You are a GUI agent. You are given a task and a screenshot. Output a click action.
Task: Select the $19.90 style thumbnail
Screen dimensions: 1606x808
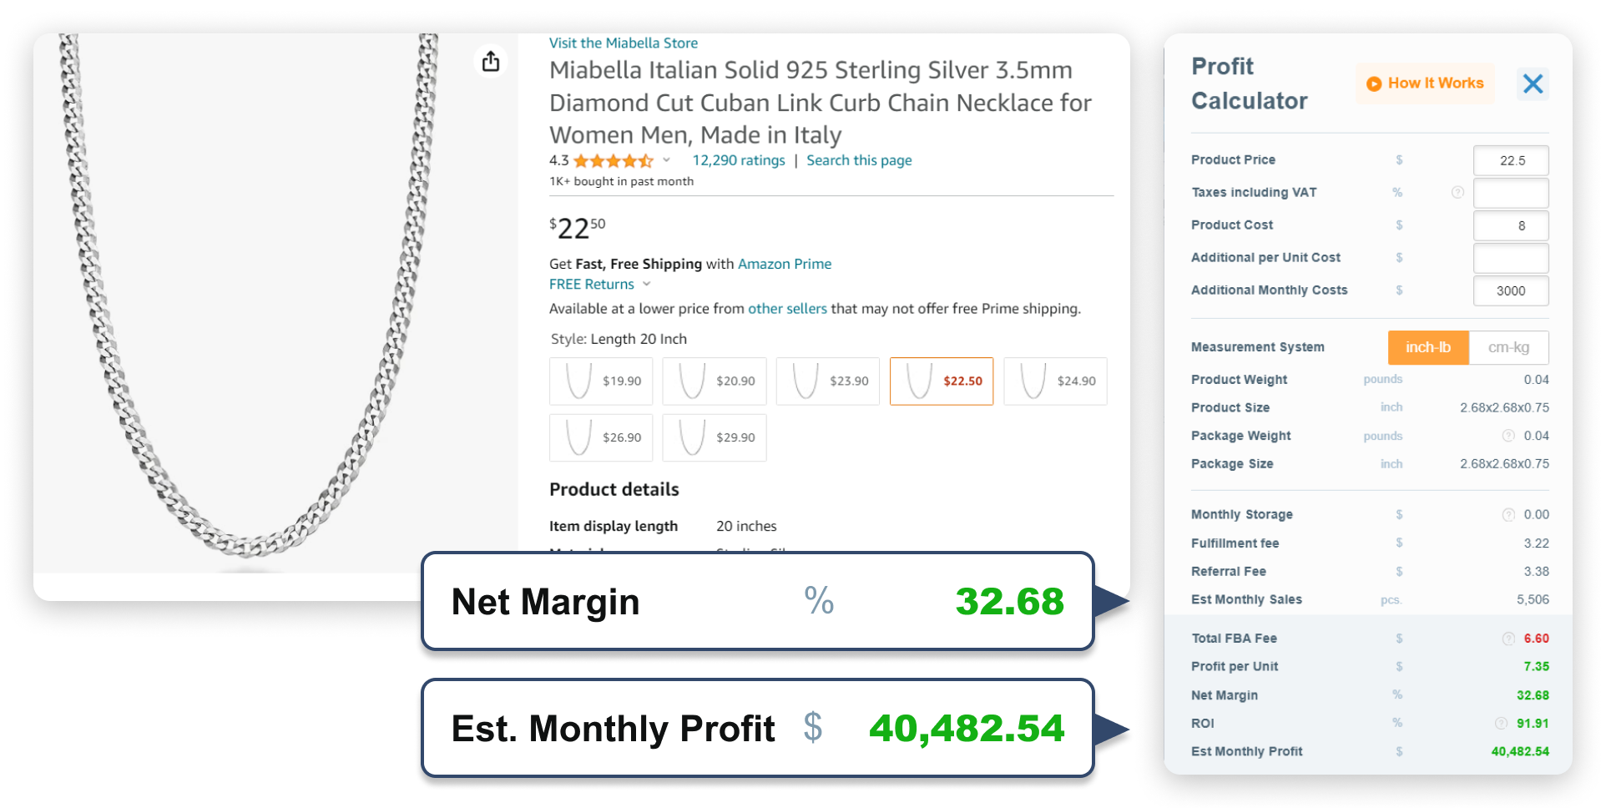point(600,381)
